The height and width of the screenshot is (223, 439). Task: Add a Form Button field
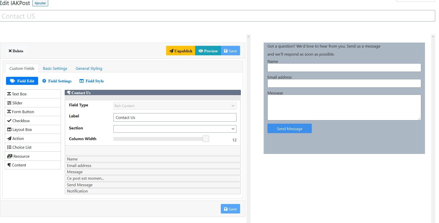click(33, 112)
